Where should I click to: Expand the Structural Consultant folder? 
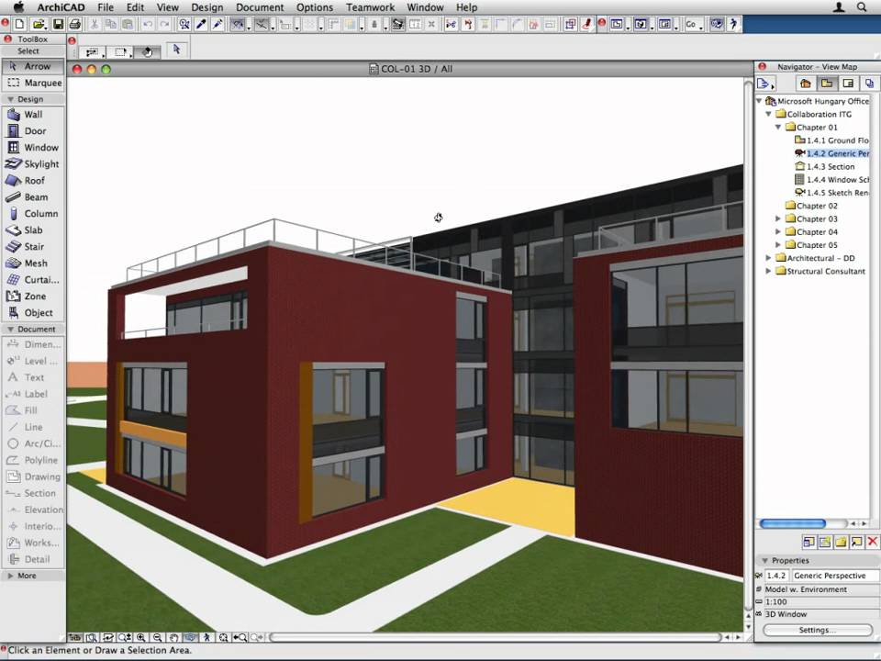click(x=769, y=271)
